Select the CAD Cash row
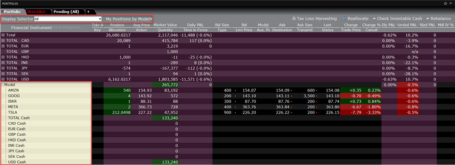455x165 pixels. click(46, 123)
